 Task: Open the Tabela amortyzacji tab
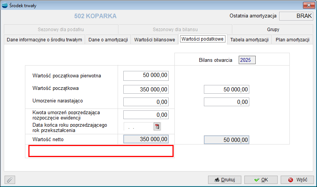point(249,39)
